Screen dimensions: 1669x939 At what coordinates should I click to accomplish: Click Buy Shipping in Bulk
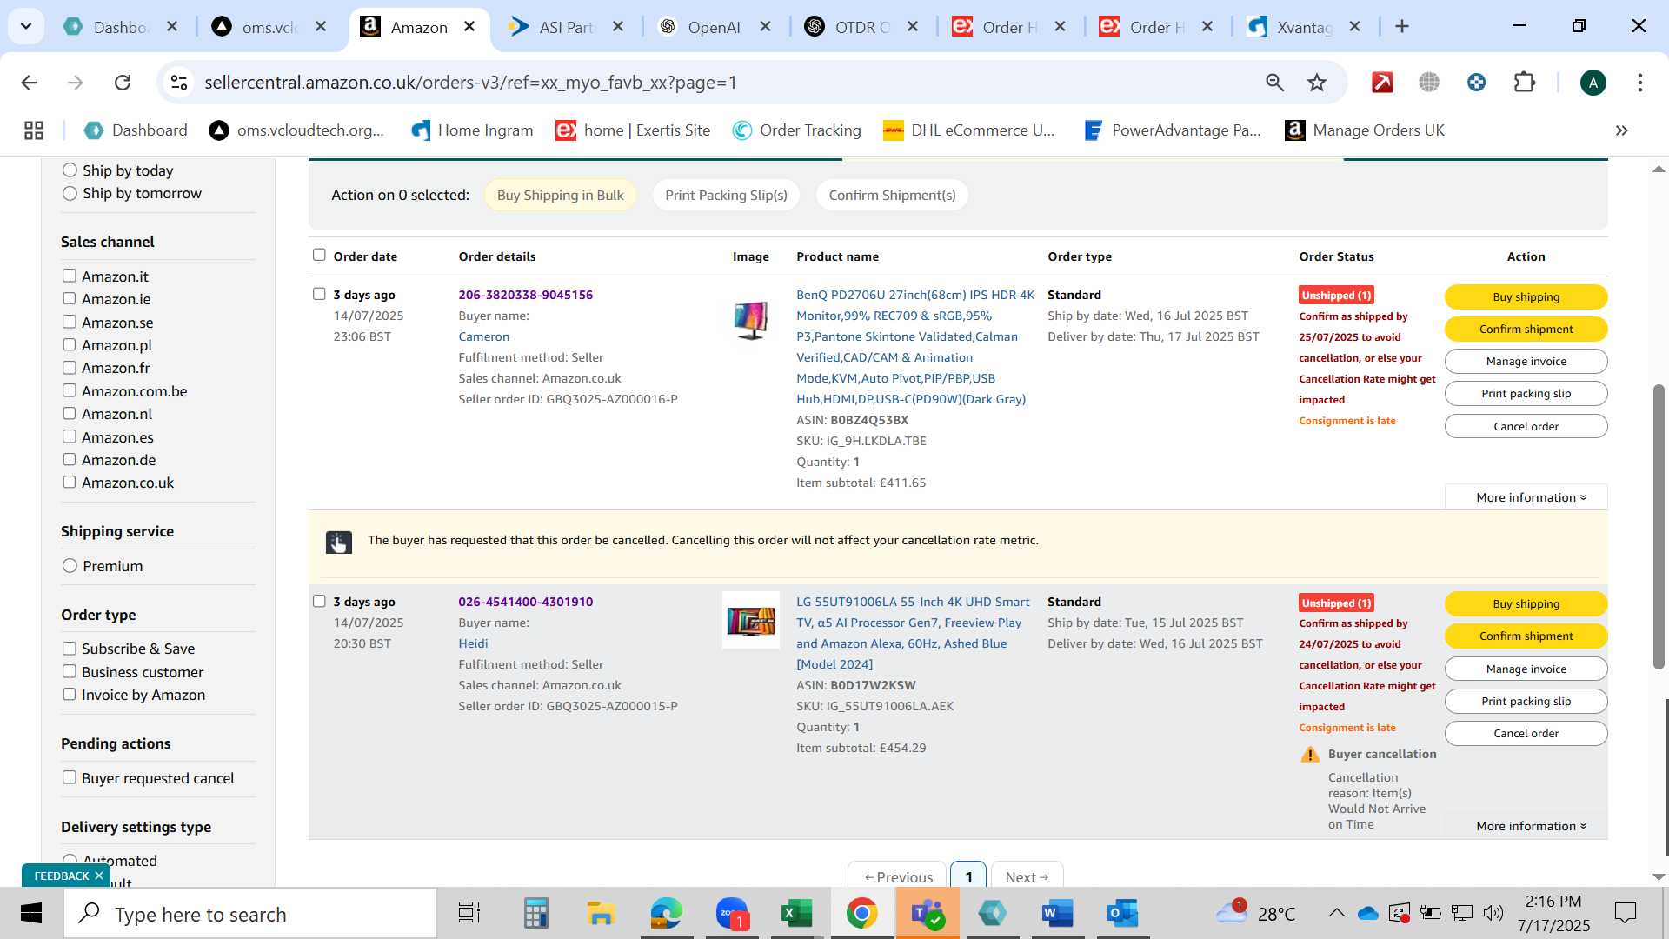click(x=560, y=195)
